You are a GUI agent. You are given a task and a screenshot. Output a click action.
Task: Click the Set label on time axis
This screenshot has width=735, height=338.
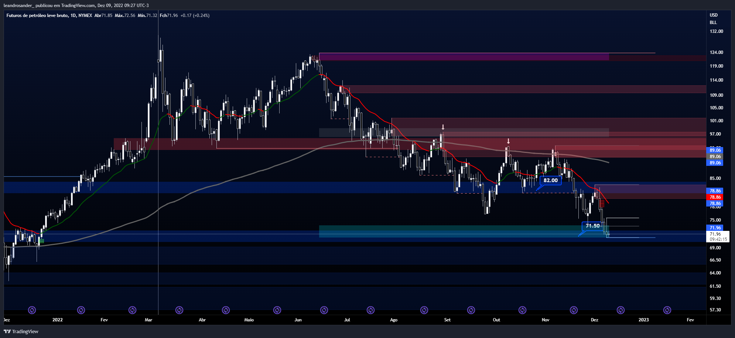(x=447, y=320)
